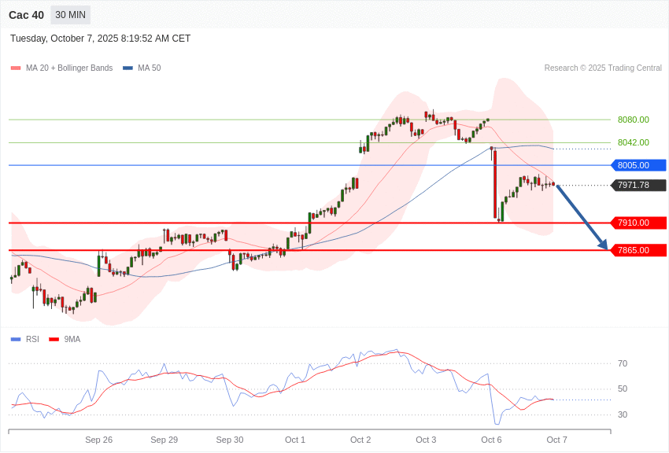
Task: Click the RSI 30 level label
Action: (x=623, y=414)
